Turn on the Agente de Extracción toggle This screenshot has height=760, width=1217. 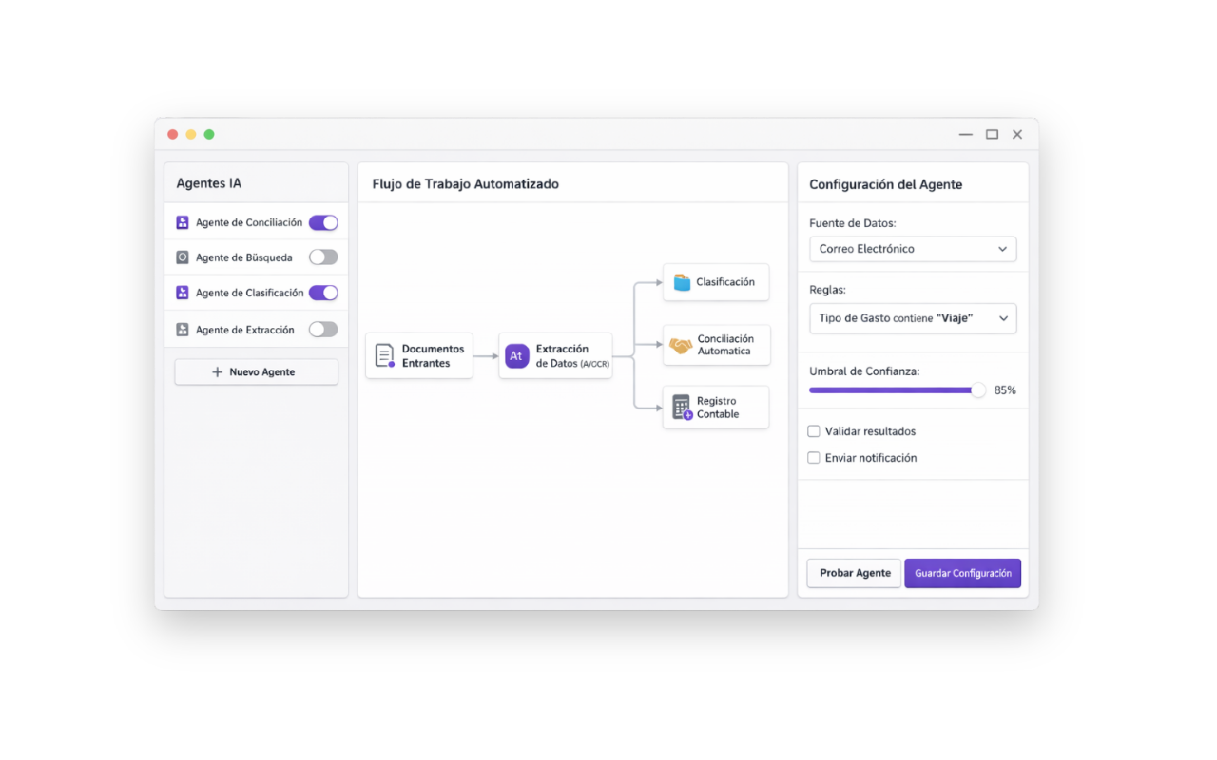point(323,330)
